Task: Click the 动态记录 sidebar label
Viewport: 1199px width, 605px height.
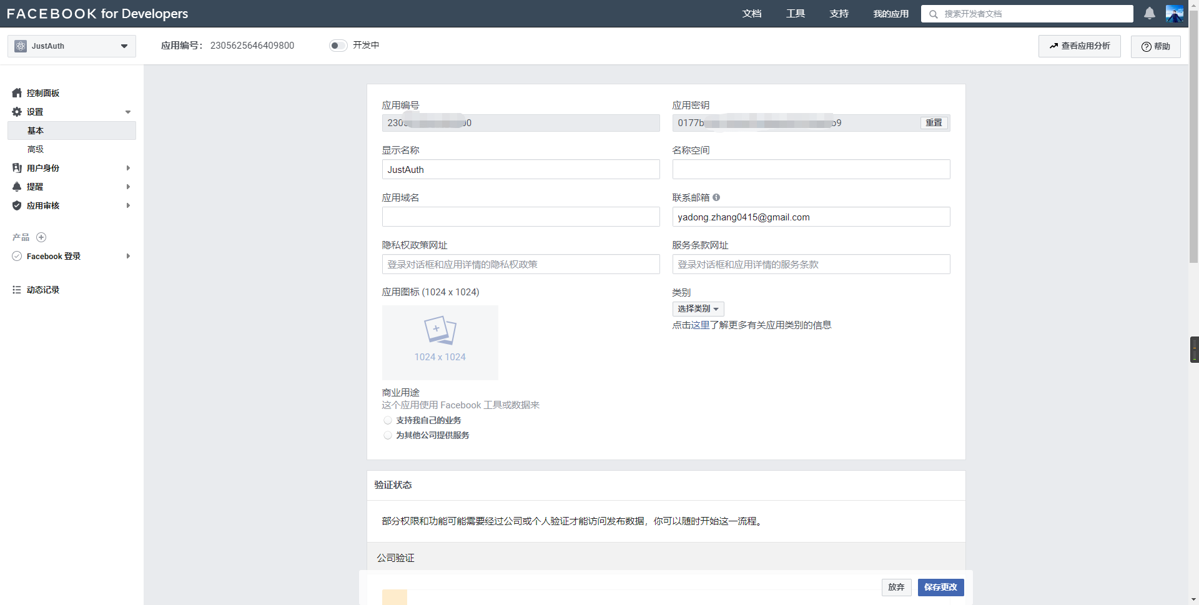Action: (x=43, y=290)
